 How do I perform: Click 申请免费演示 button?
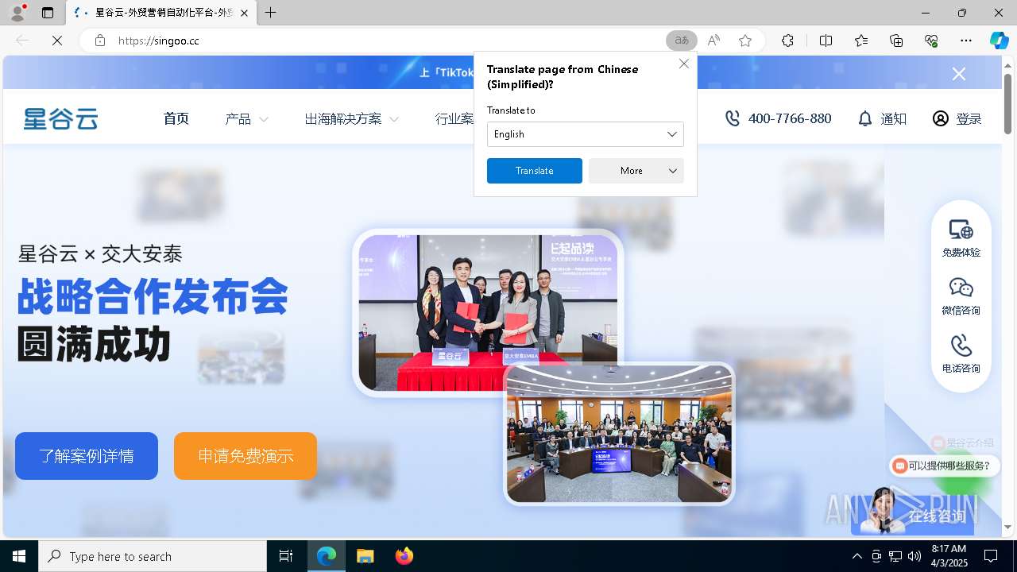click(246, 456)
